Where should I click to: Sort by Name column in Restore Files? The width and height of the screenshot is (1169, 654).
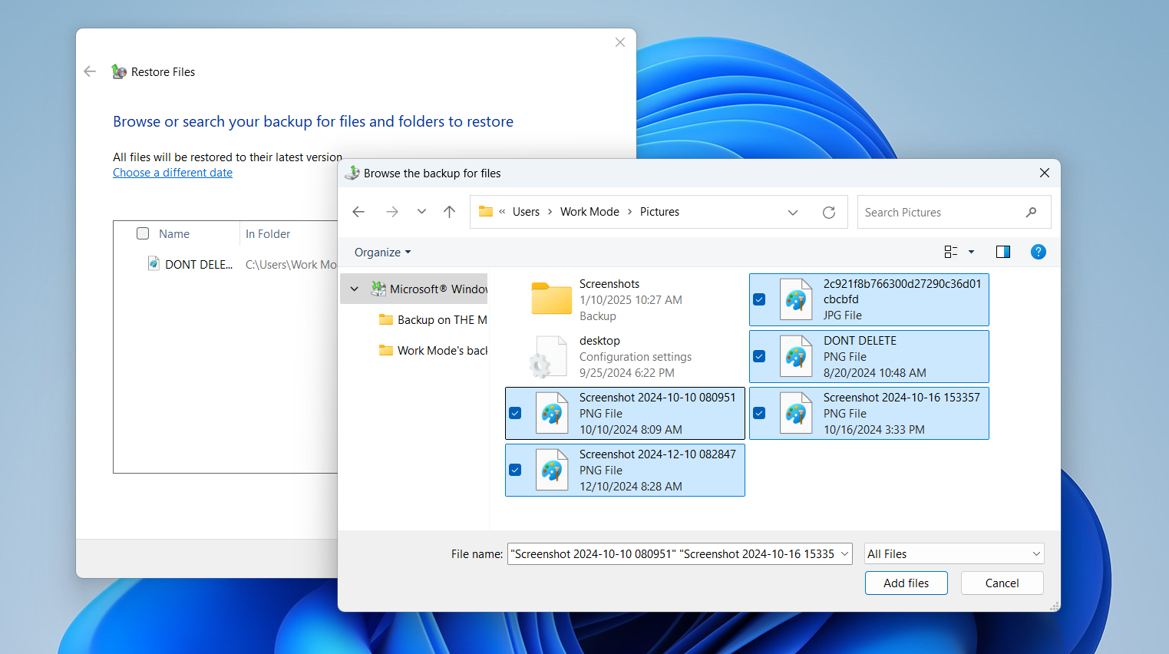pos(174,234)
